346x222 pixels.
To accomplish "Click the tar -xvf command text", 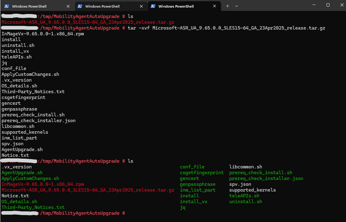I will point(227,28).
